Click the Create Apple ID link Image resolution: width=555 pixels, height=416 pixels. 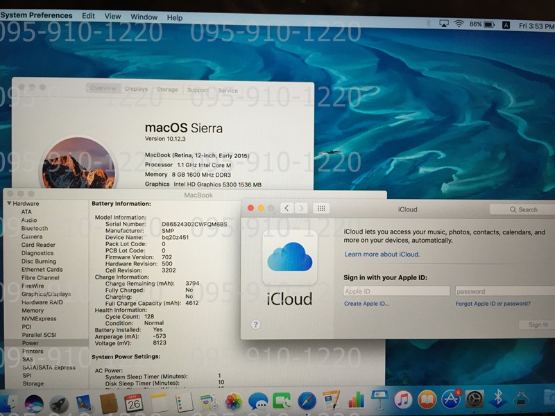(x=366, y=304)
